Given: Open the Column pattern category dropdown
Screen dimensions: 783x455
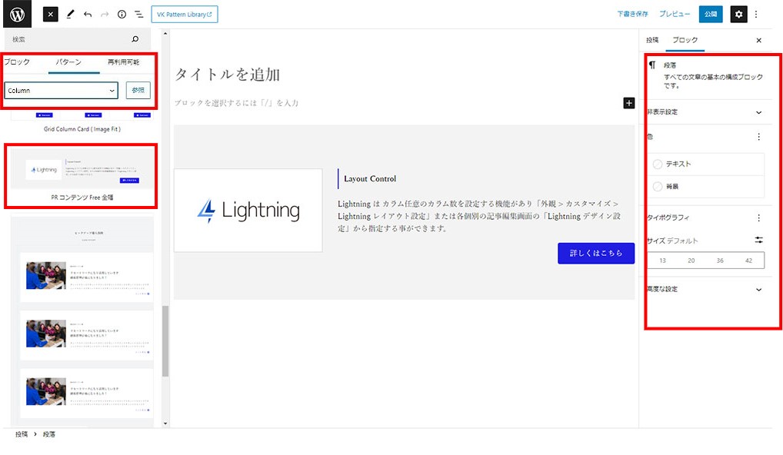Looking at the screenshot, I should click(x=62, y=91).
